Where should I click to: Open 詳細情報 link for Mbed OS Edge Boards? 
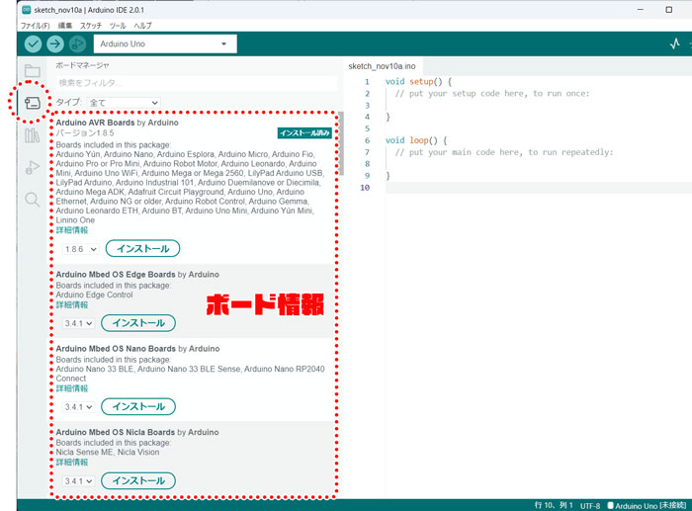click(x=72, y=305)
